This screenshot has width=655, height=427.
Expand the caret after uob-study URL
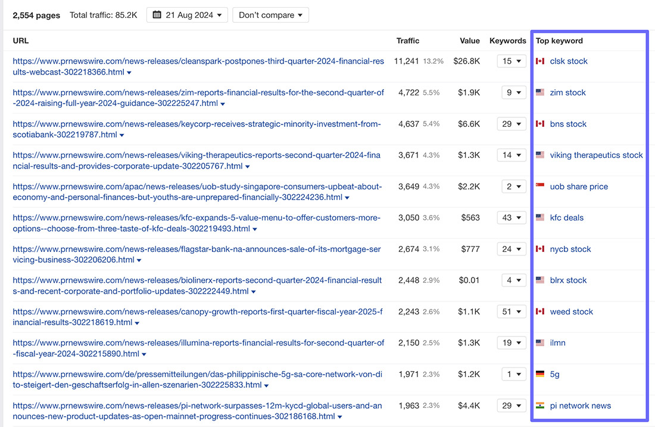tap(347, 198)
